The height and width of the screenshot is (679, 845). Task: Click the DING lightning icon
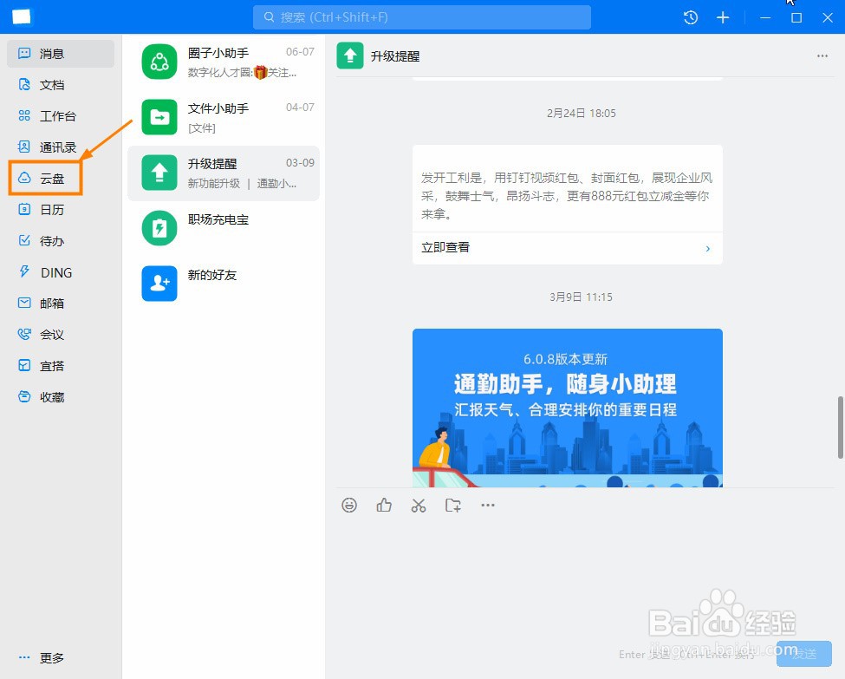(x=24, y=271)
